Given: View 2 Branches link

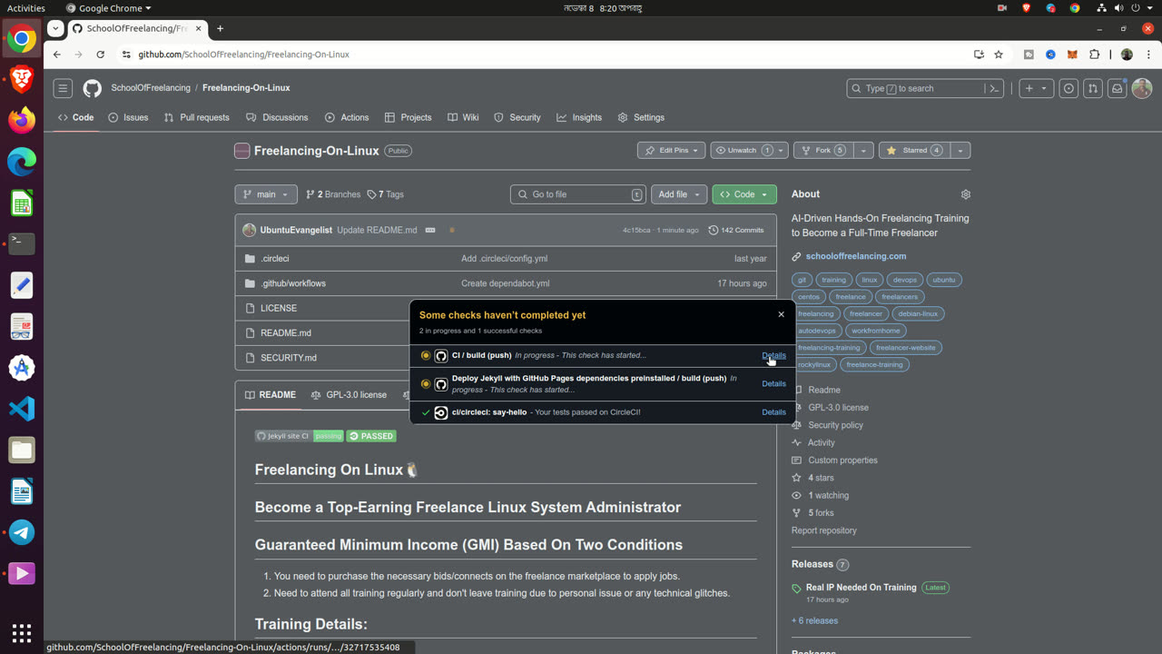Looking at the screenshot, I should [x=333, y=194].
